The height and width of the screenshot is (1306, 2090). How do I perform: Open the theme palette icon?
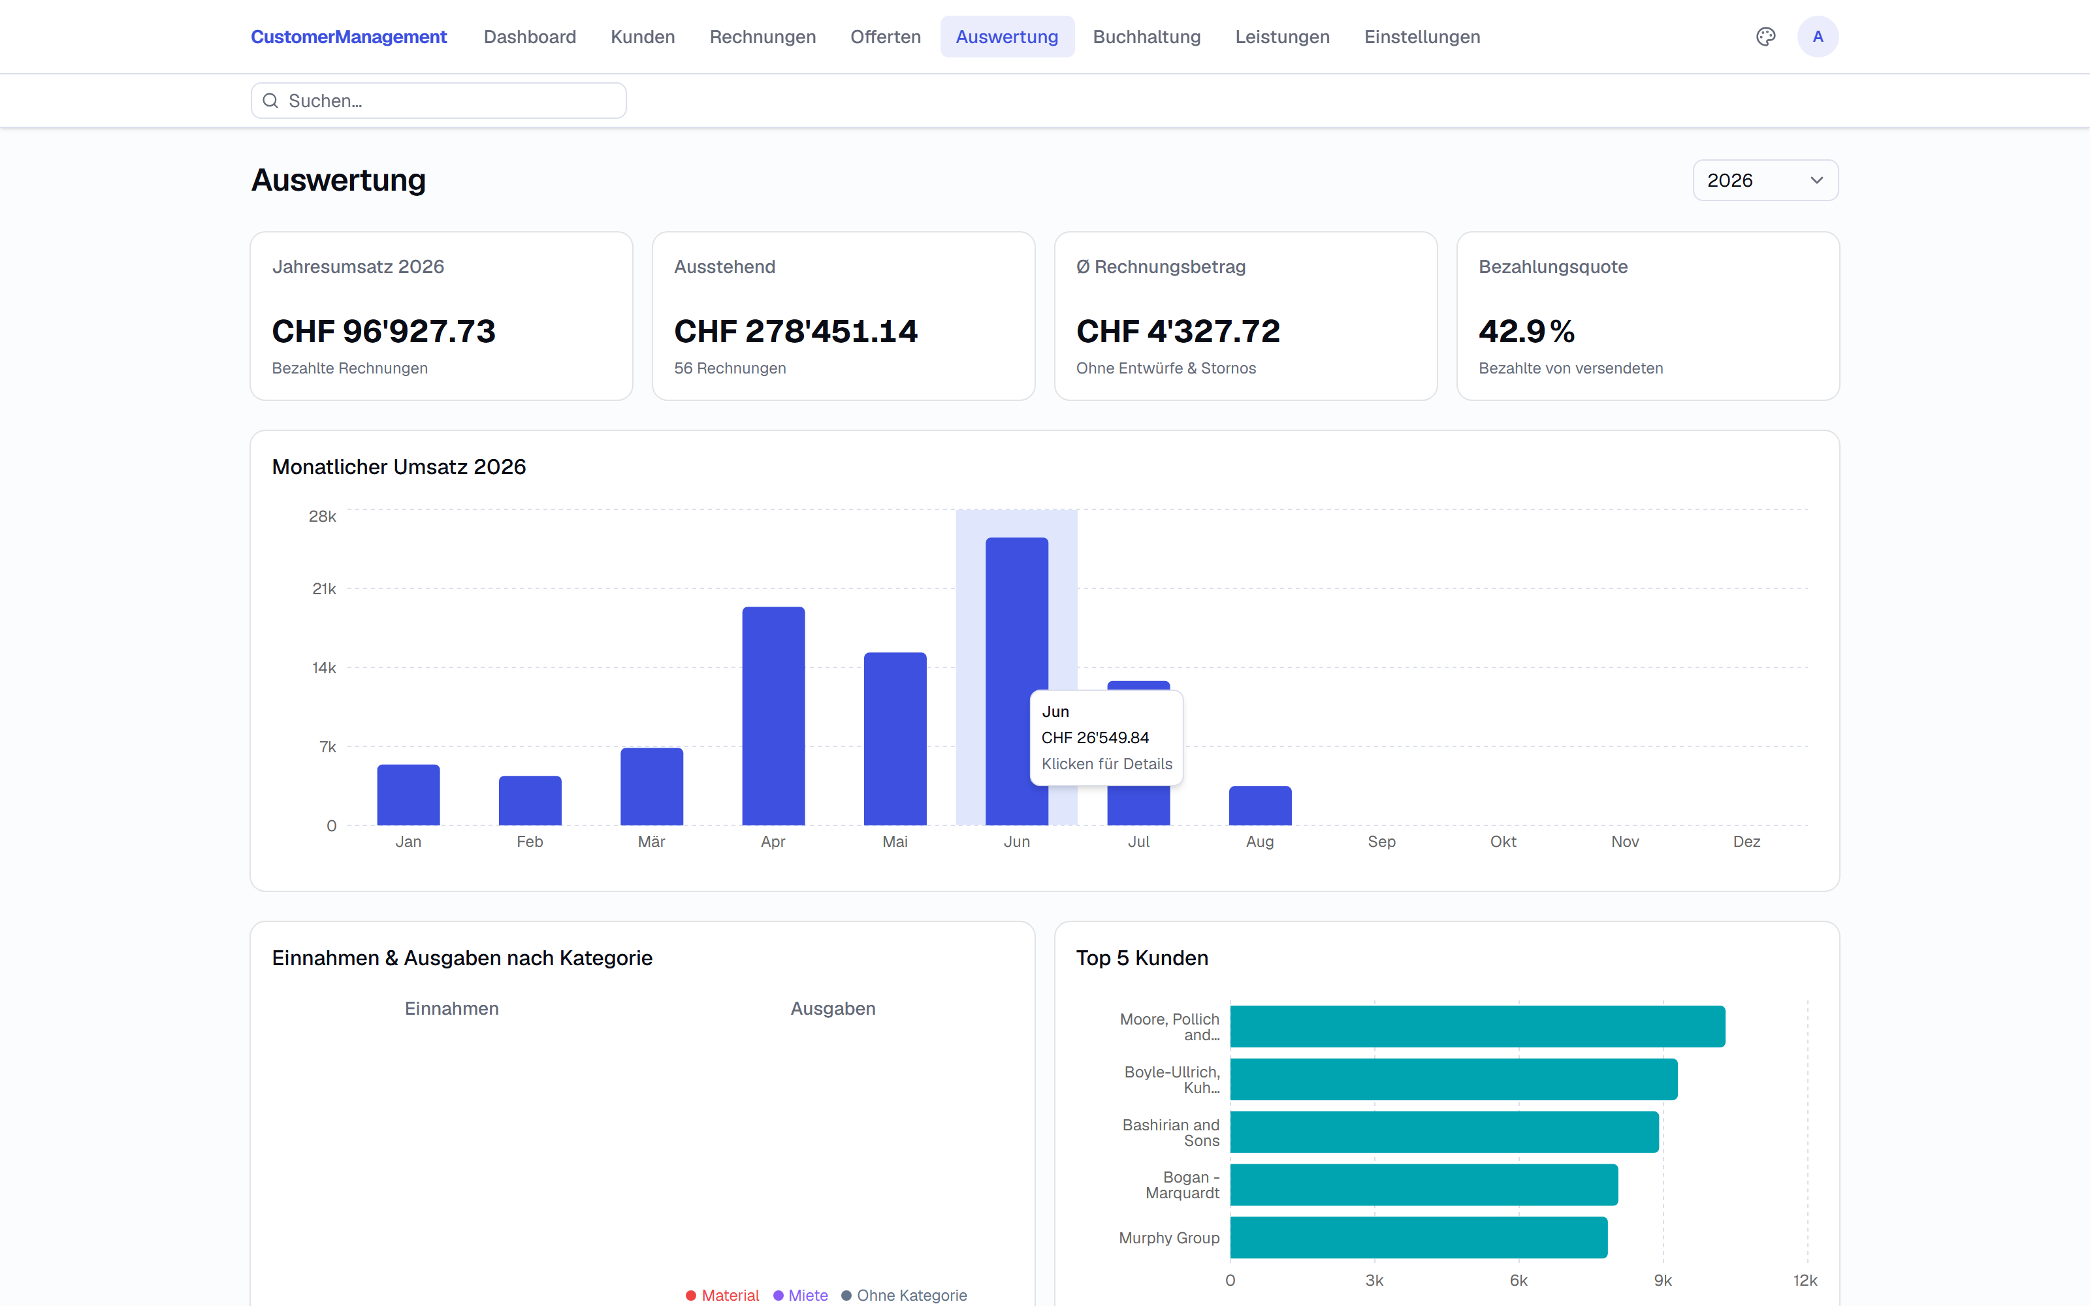click(1765, 37)
